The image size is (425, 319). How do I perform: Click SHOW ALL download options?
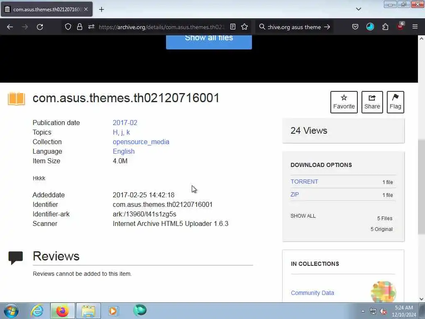pyautogui.click(x=303, y=216)
